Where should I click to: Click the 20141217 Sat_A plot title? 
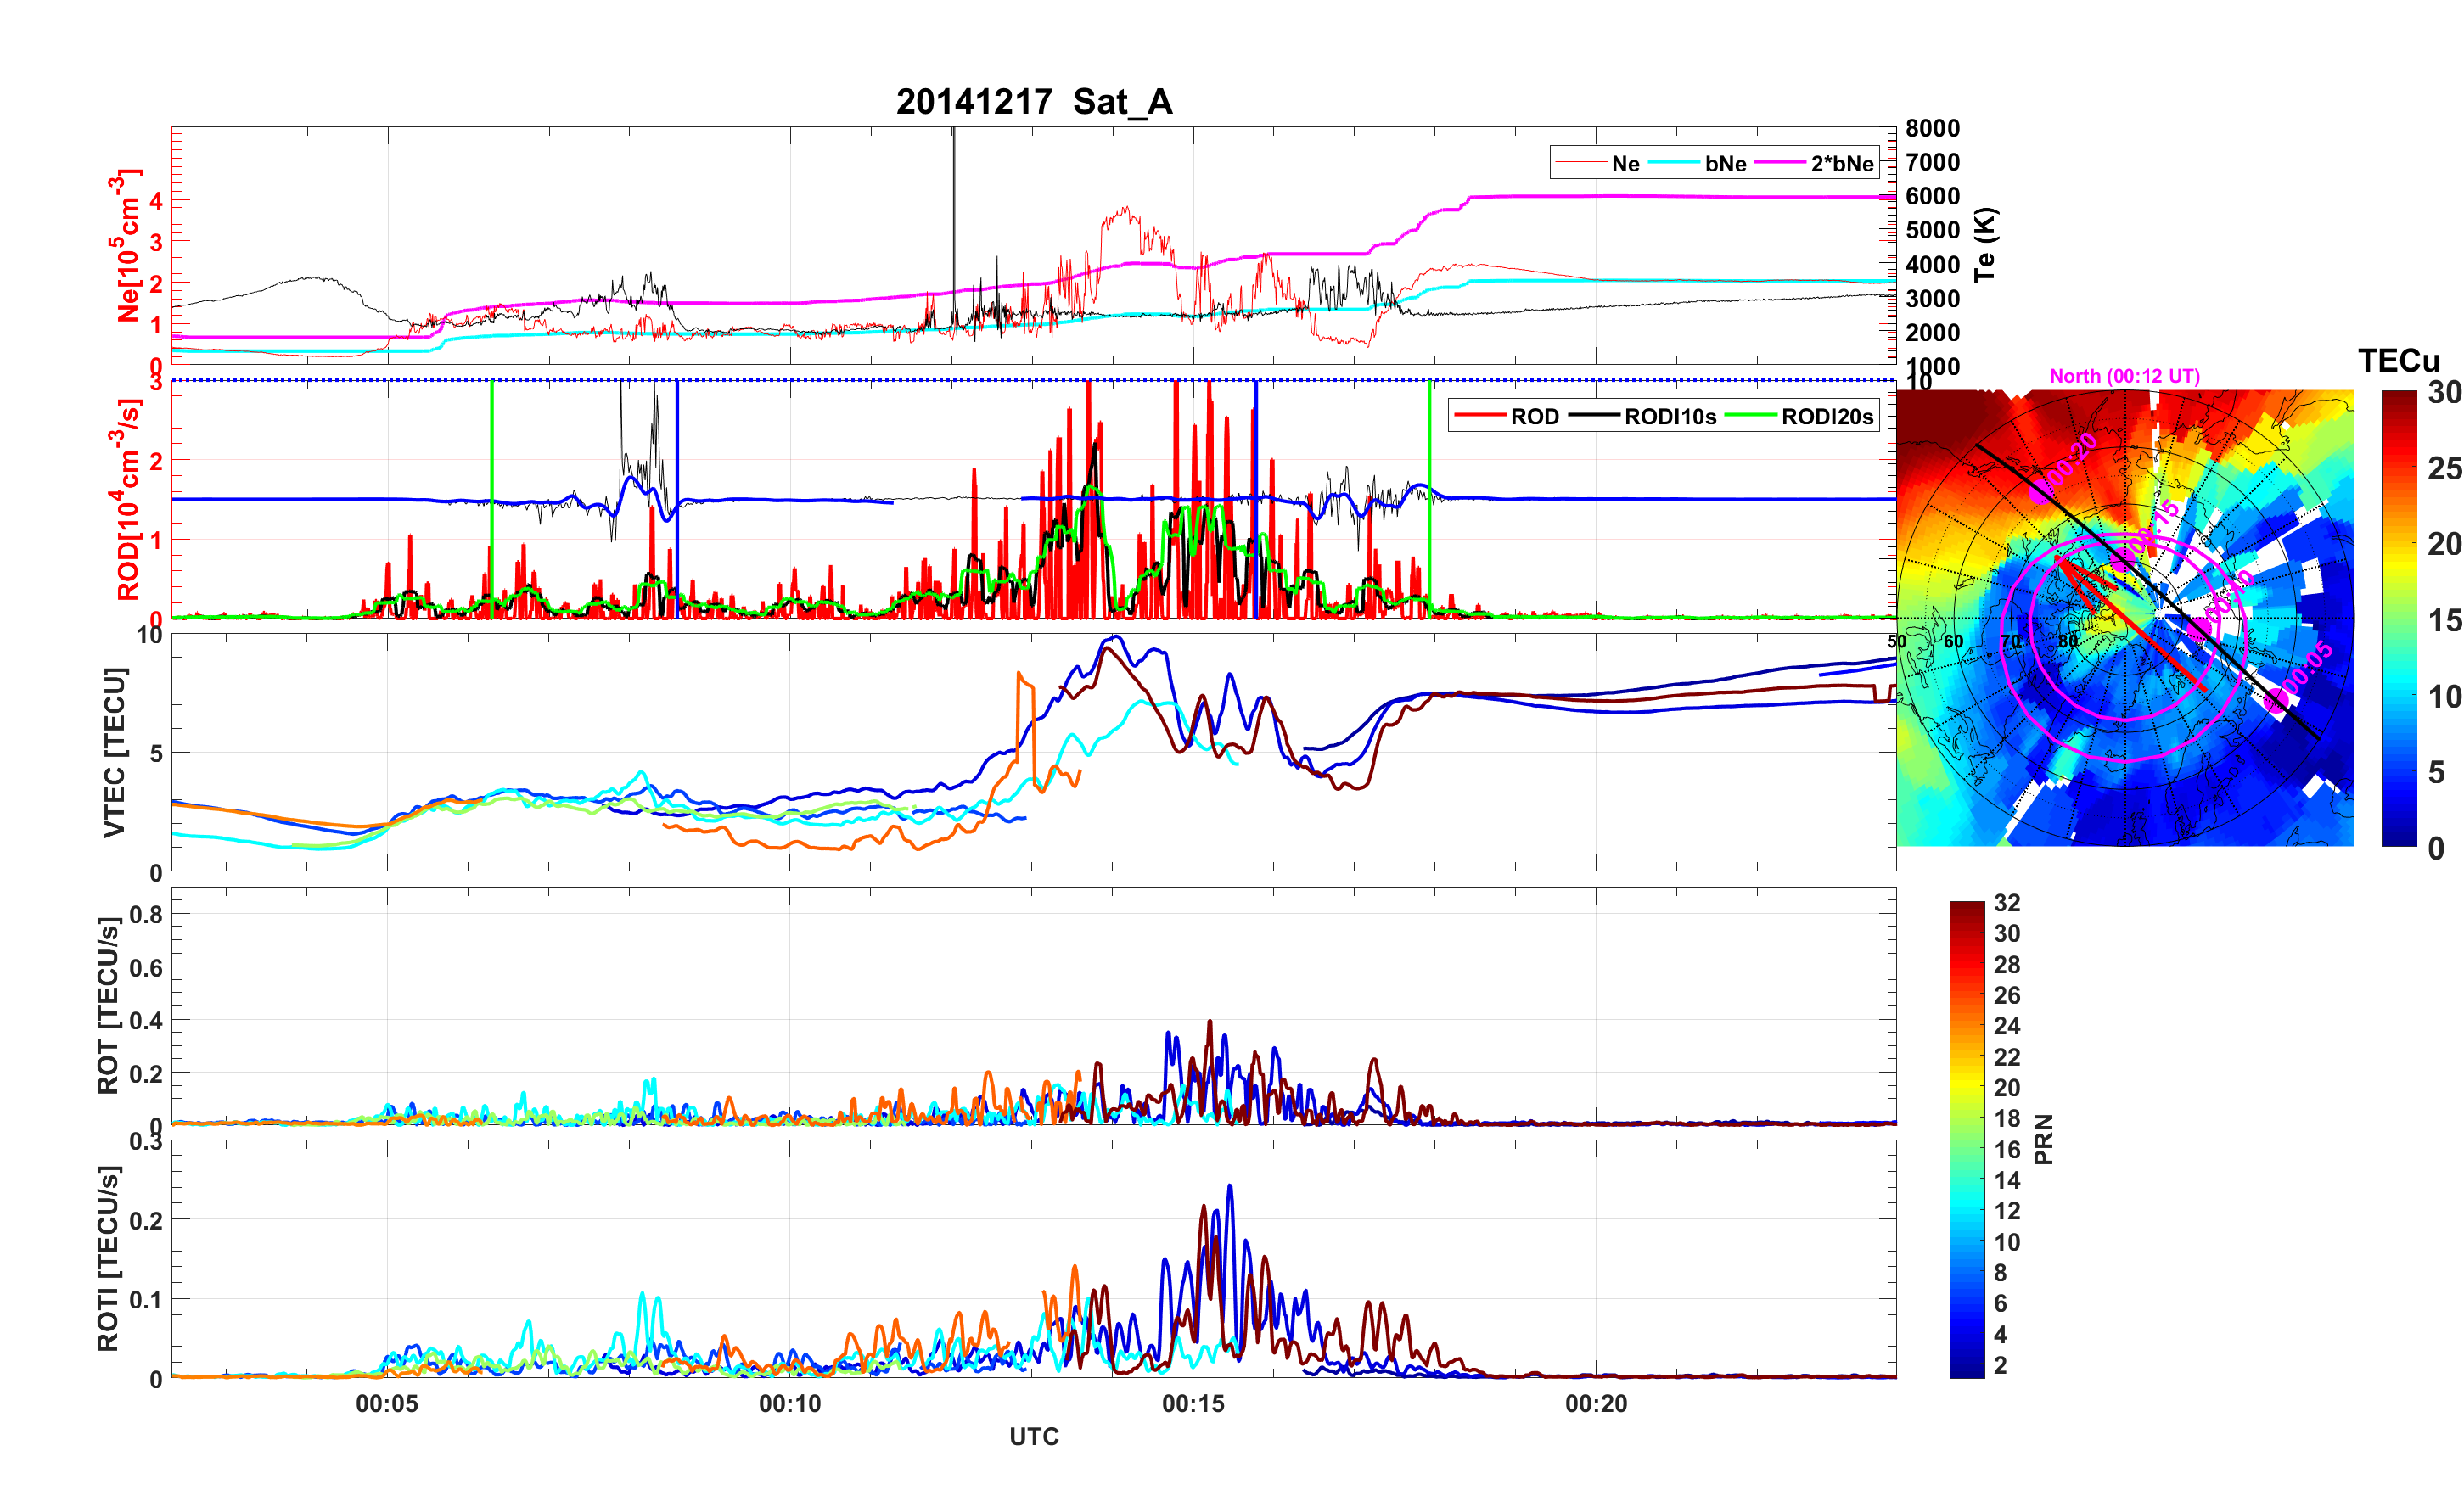(1033, 102)
